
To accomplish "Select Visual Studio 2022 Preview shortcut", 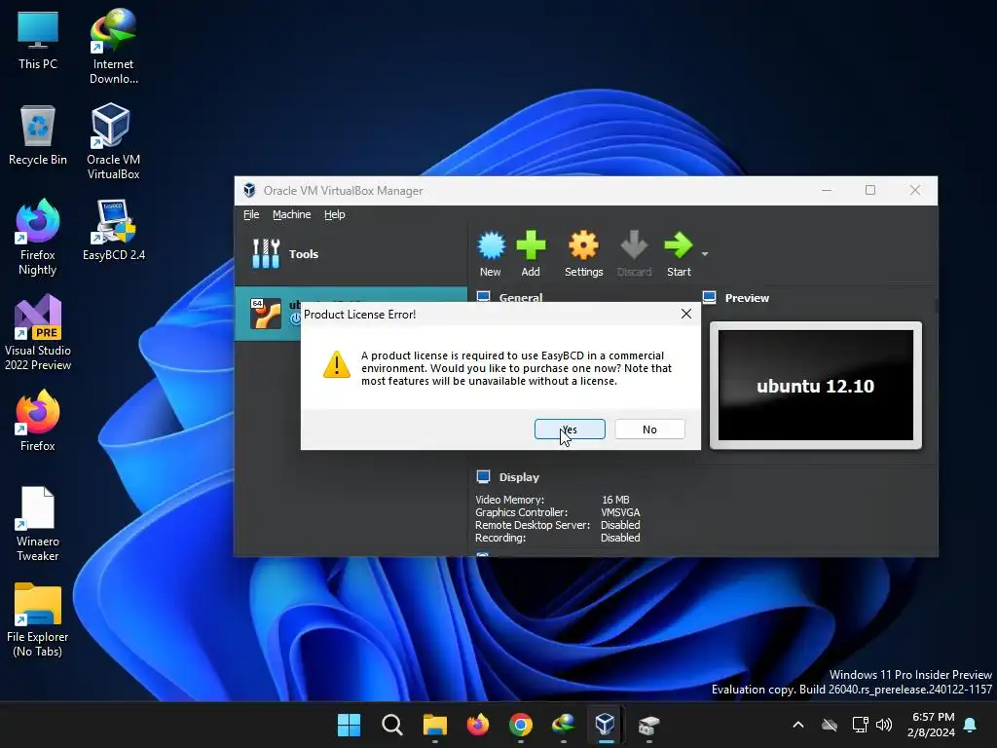I will click(x=38, y=332).
